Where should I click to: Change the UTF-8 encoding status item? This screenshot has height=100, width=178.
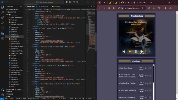pos(60,99)
